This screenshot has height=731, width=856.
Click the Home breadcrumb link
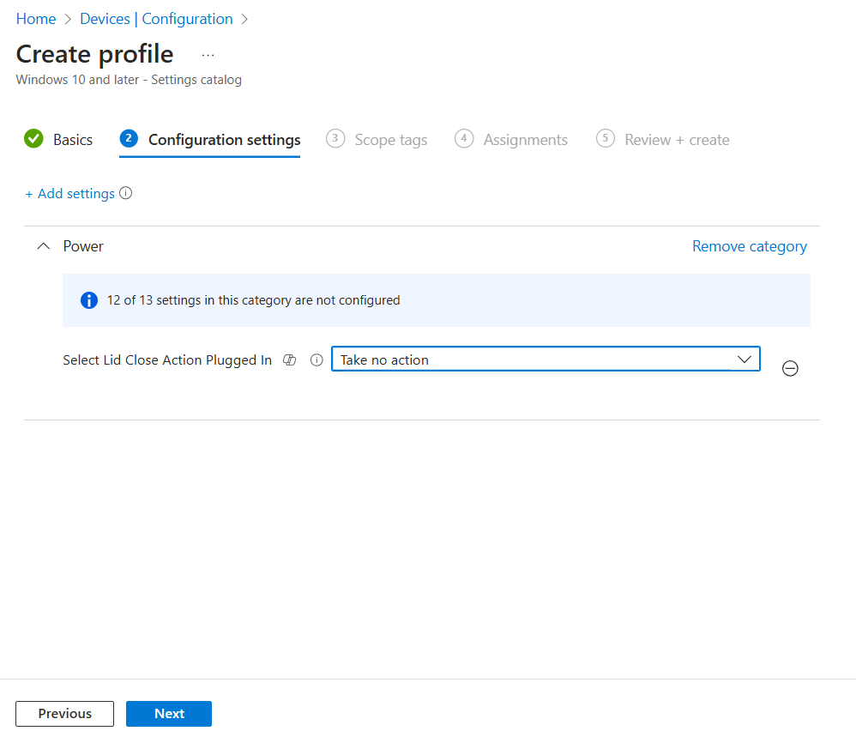point(36,19)
